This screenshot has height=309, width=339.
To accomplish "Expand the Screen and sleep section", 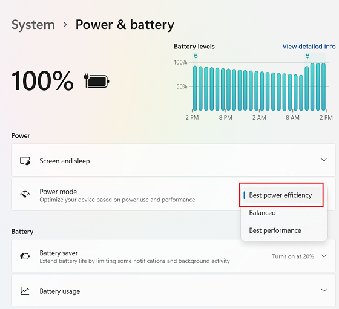I will (324, 160).
